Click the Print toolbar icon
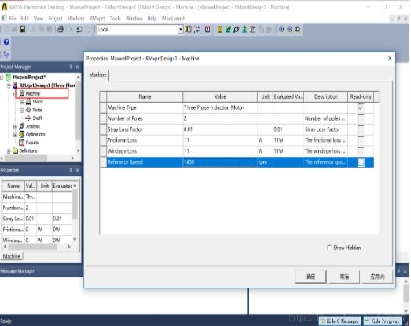Screen dimensions: 411x326 (61, 29)
